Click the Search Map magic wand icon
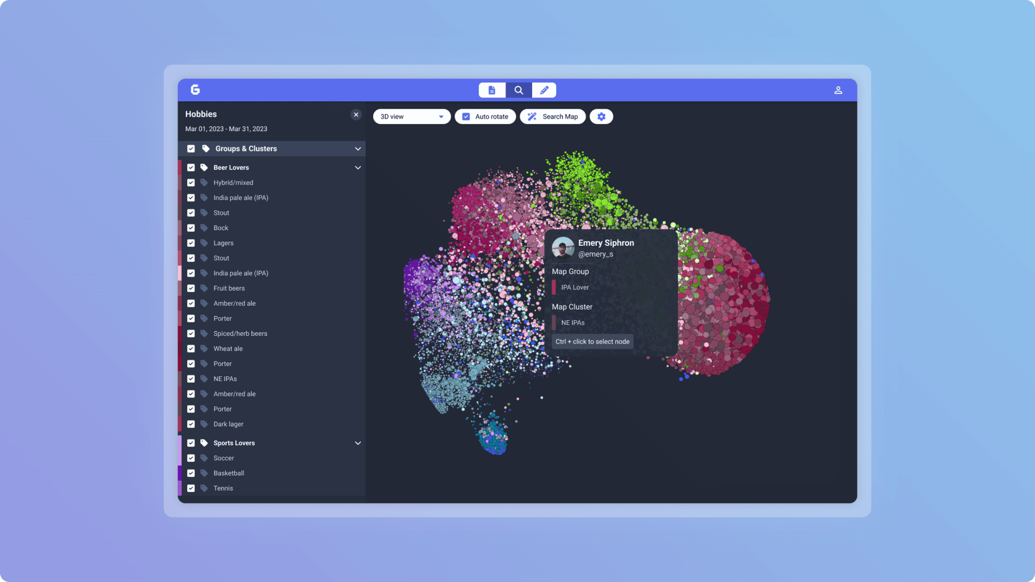1035x582 pixels. pyautogui.click(x=531, y=116)
